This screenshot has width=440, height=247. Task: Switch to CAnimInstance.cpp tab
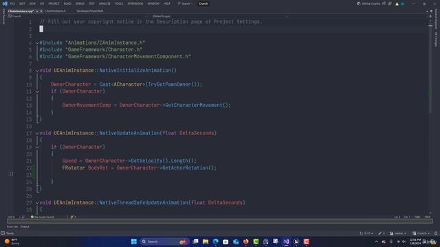(21, 11)
